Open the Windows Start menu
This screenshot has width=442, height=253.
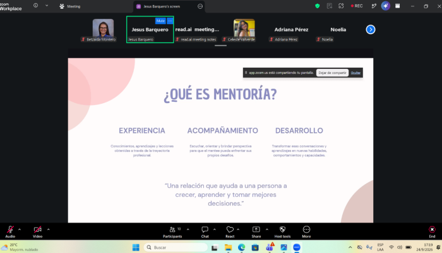tap(136, 247)
